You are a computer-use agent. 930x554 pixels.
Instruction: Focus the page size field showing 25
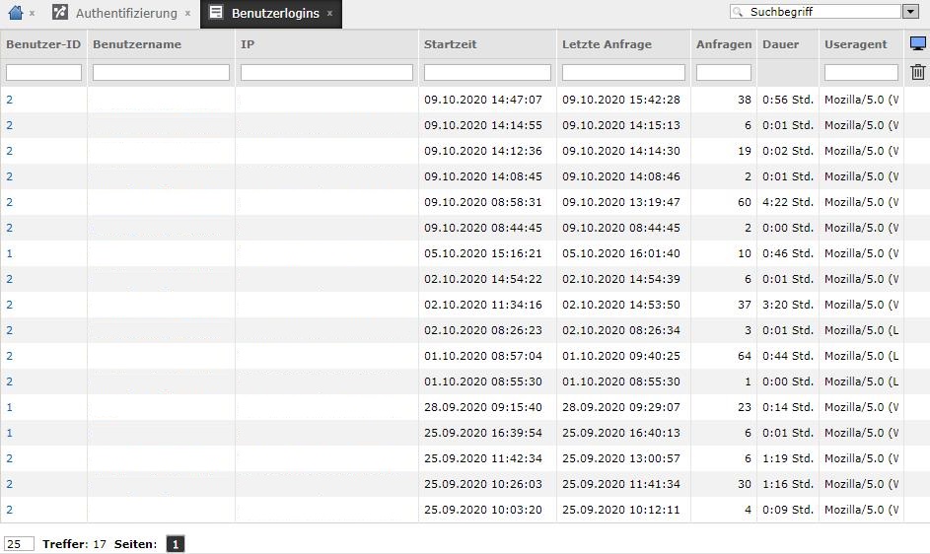click(19, 544)
